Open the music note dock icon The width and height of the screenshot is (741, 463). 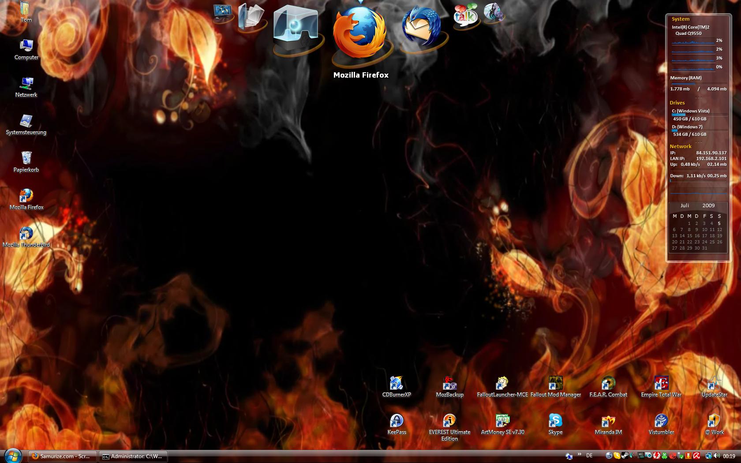(494, 12)
